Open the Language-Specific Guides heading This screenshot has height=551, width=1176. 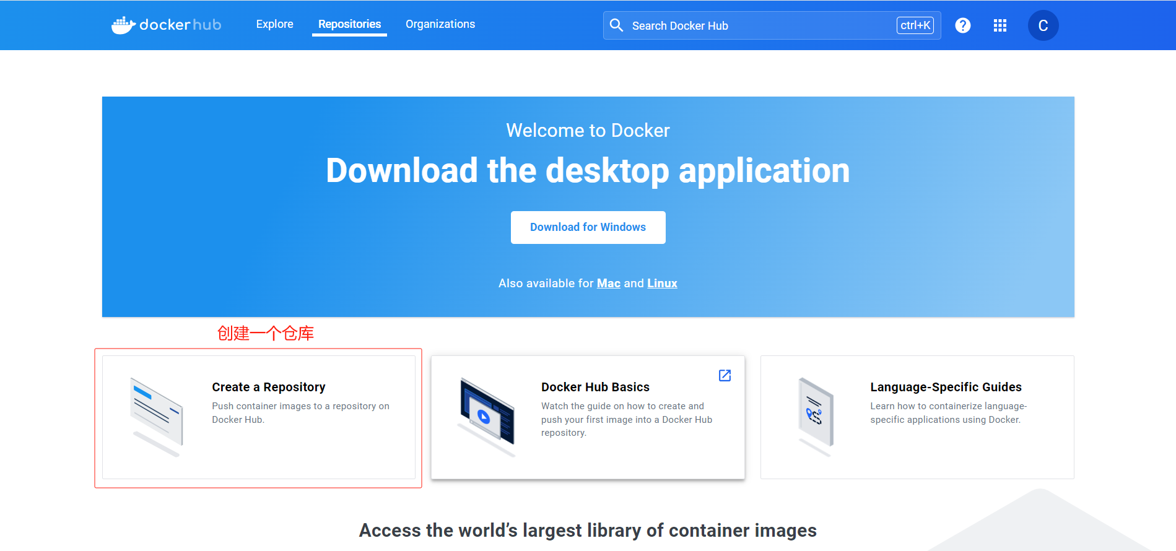946,387
